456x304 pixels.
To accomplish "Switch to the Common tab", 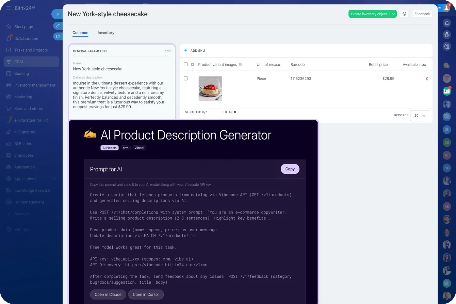I will pyautogui.click(x=80, y=33).
